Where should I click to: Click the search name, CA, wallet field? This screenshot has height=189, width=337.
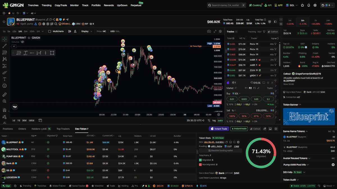tap(227, 5)
